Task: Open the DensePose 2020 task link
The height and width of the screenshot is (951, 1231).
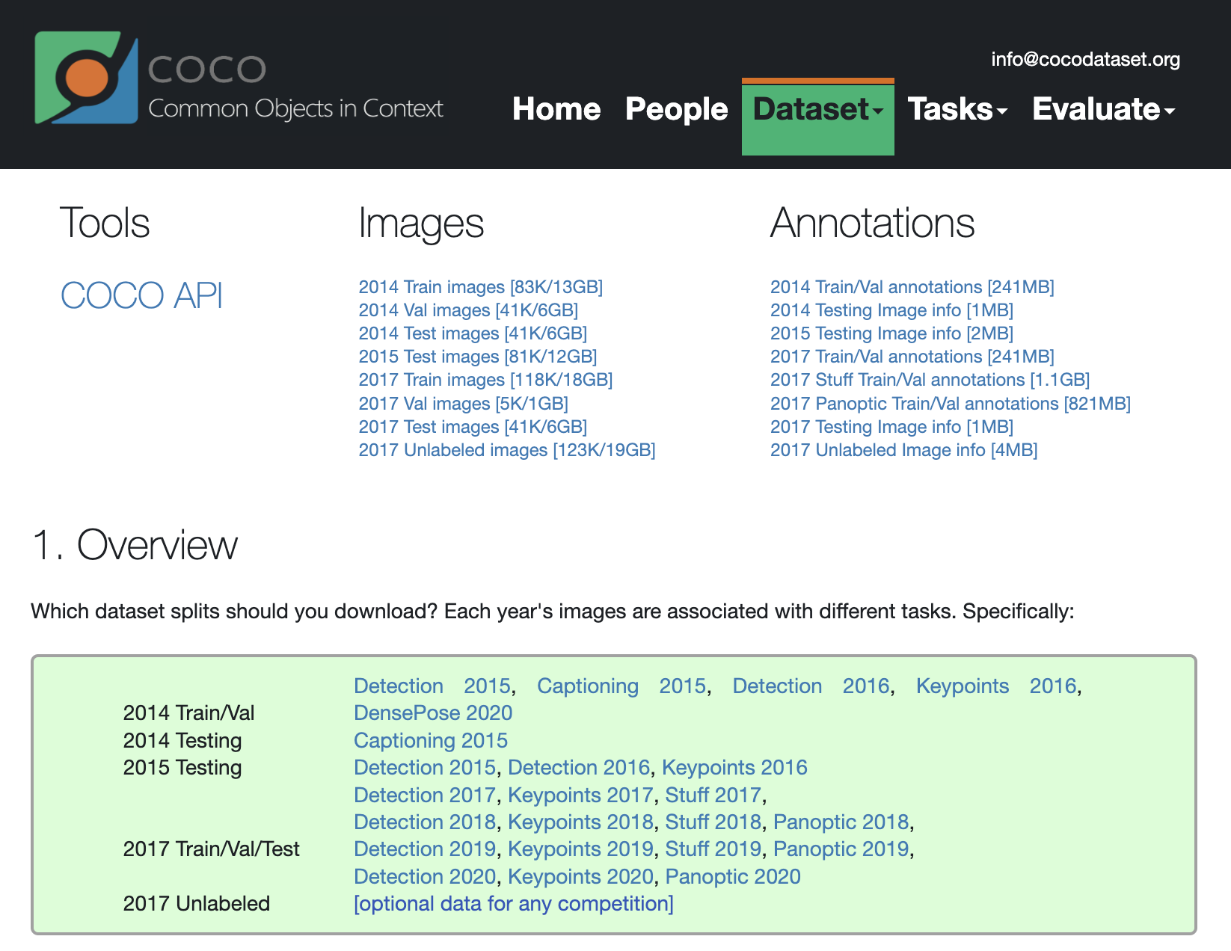Action: point(432,713)
